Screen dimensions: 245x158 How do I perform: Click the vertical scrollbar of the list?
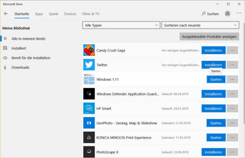point(244,74)
